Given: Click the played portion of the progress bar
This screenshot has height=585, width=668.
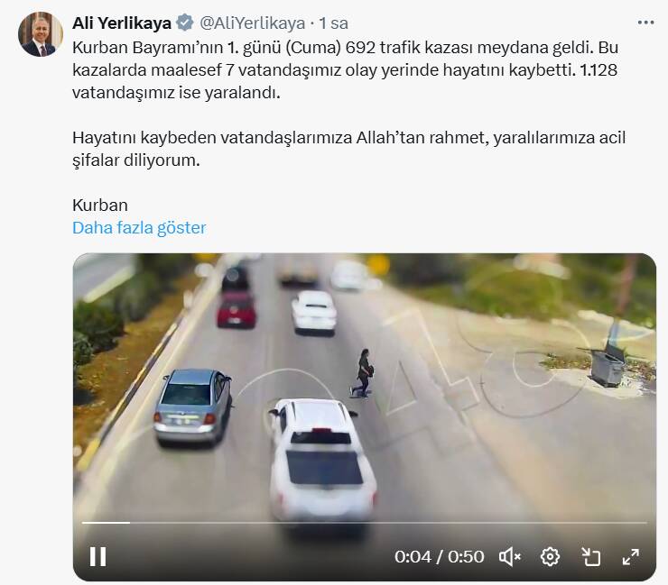Looking at the screenshot, I should pos(106,522).
